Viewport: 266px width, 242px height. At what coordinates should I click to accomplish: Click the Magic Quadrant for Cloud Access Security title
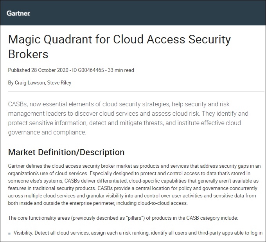[x=119, y=39]
